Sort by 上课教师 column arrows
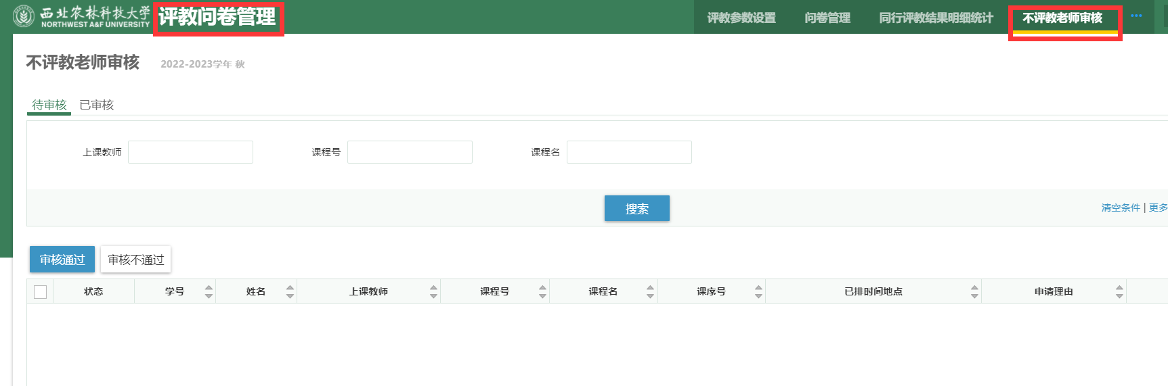1168x386 pixels. point(433,291)
